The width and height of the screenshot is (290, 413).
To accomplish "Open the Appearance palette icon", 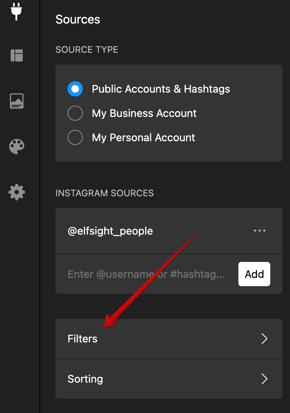I will pyautogui.click(x=16, y=147).
